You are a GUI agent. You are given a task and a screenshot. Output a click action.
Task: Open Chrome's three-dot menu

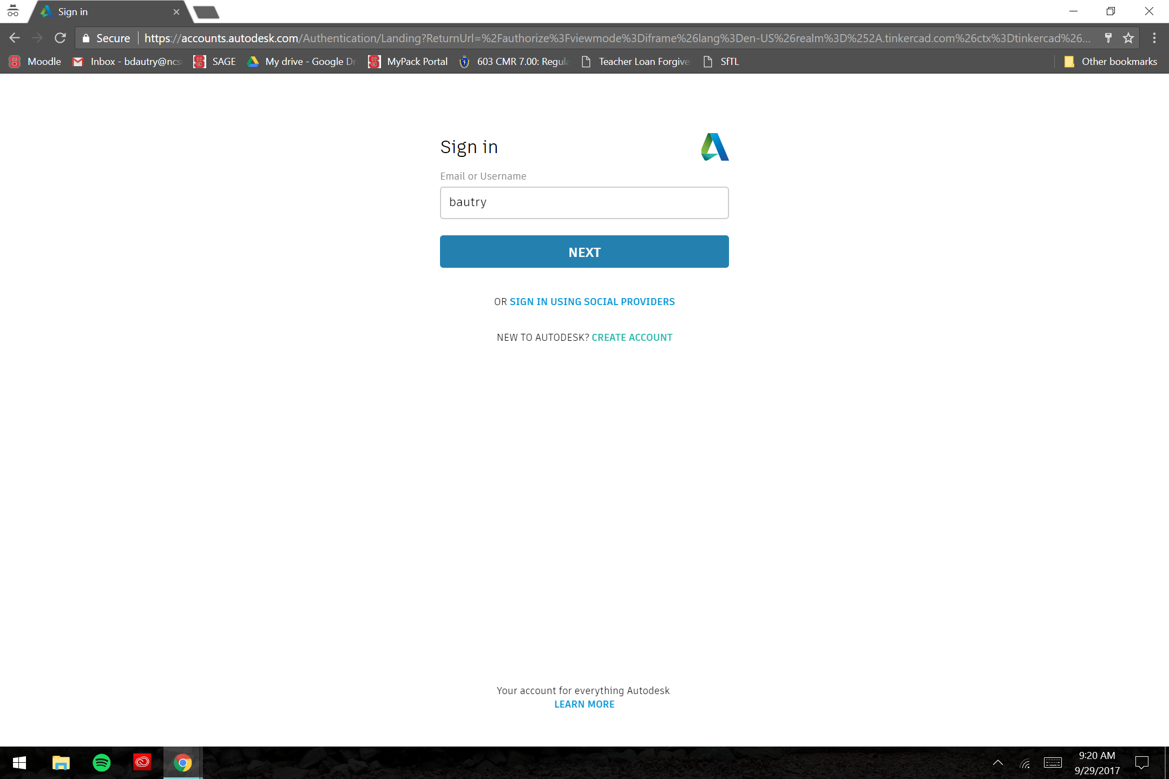click(1154, 38)
